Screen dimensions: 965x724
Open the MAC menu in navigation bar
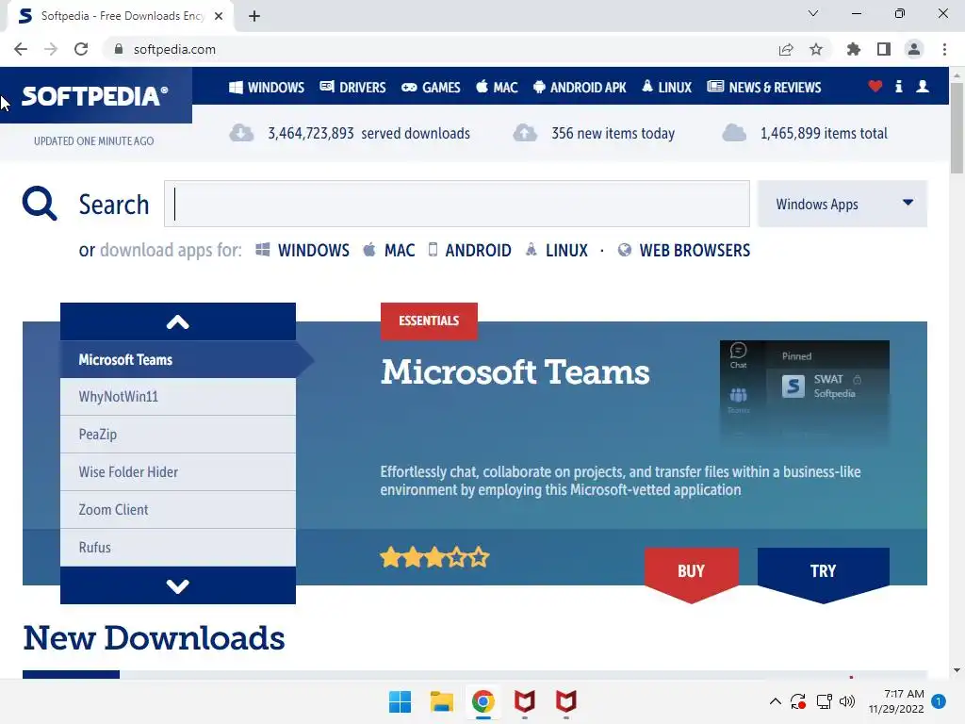tap(497, 88)
